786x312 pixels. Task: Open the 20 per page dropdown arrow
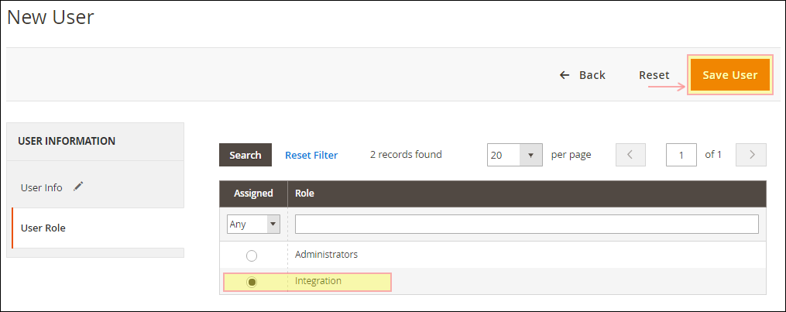[531, 155]
